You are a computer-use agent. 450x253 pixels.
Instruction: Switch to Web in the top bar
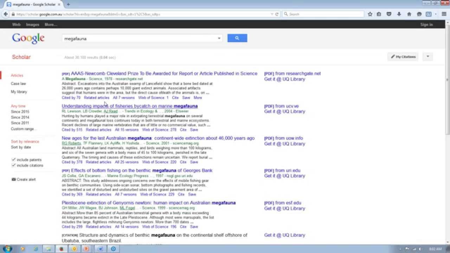click(16, 25)
